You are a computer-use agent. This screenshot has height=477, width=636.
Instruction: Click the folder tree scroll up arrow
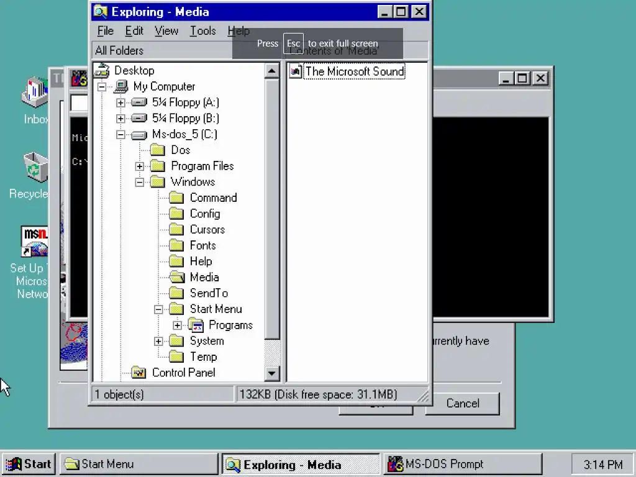pyautogui.click(x=272, y=71)
